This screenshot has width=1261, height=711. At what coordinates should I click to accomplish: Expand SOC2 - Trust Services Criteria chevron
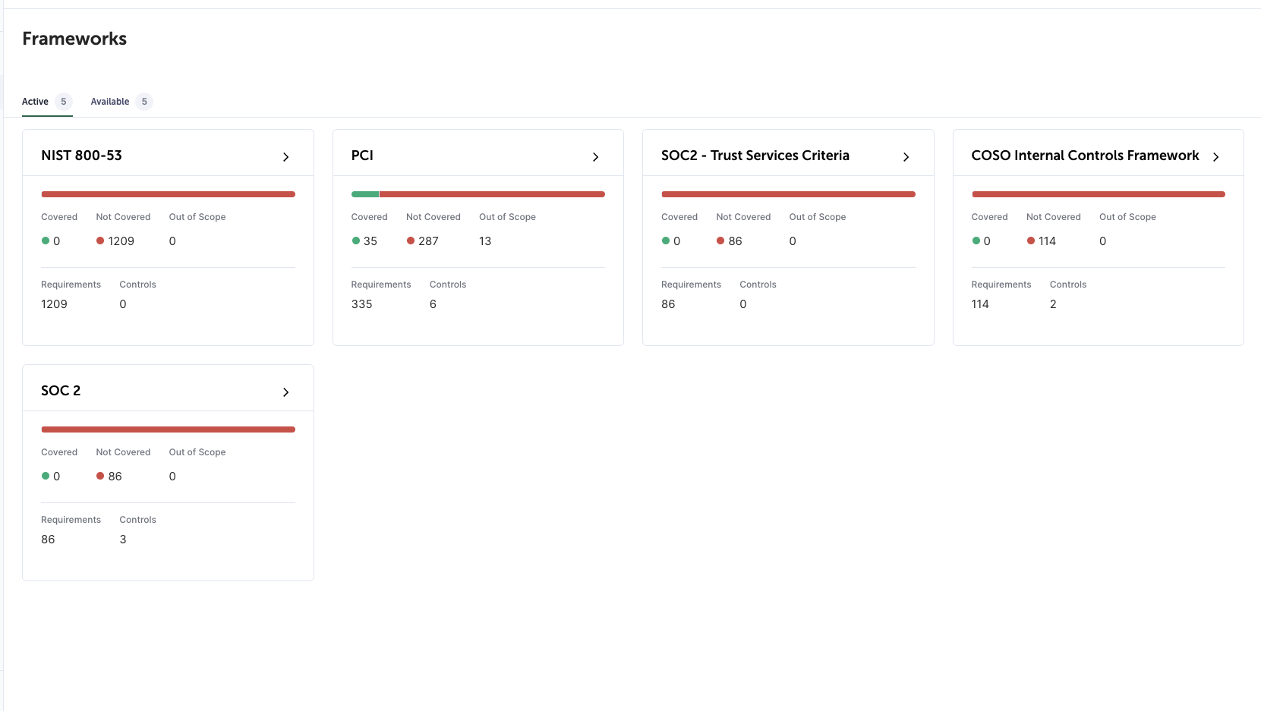[906, 157]
